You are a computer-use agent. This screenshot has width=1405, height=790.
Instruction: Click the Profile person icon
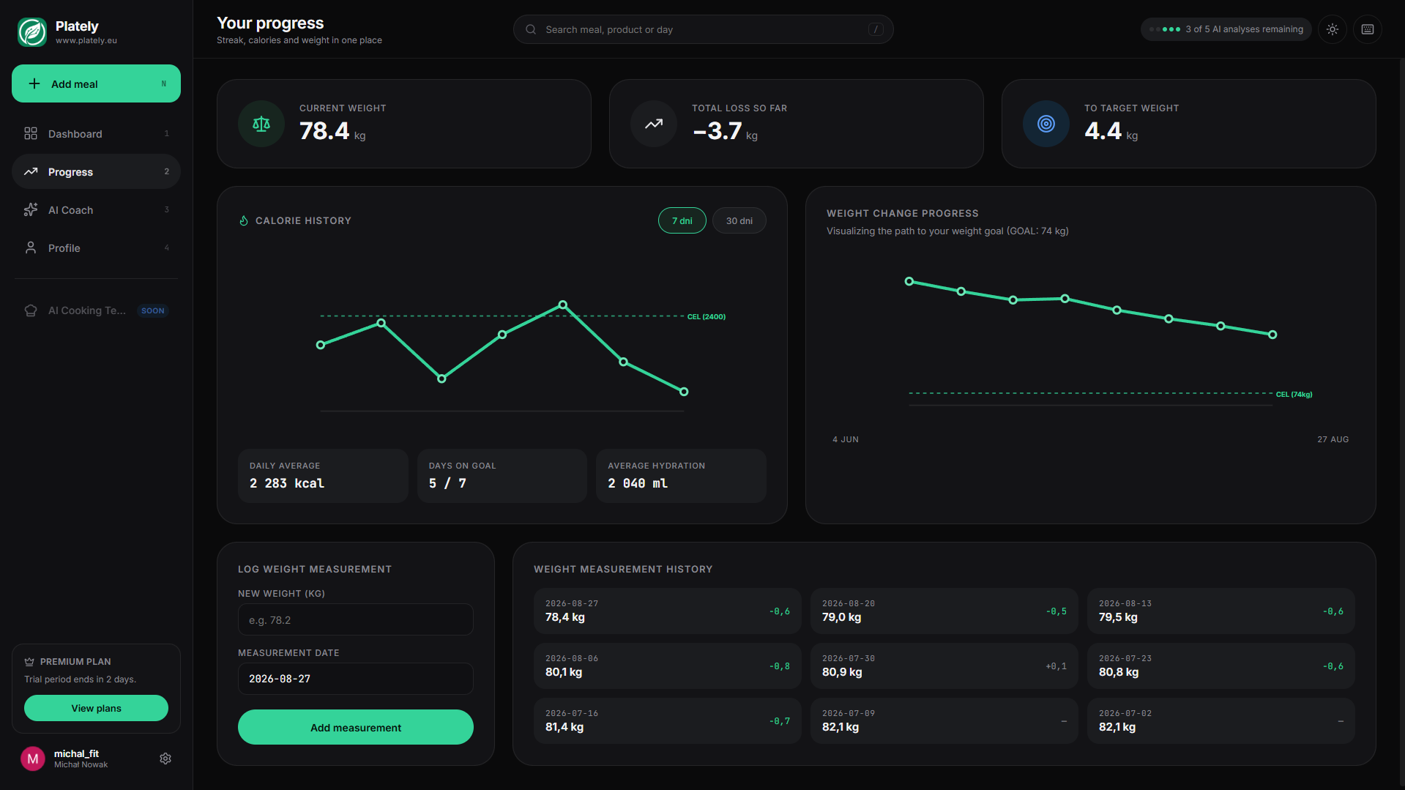pos(31,248)
